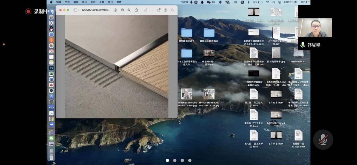Viewport: 357px width, 165px height.
Task: Click the zoom in magnifier in Preview toolbar
Action: click(129, 10)
